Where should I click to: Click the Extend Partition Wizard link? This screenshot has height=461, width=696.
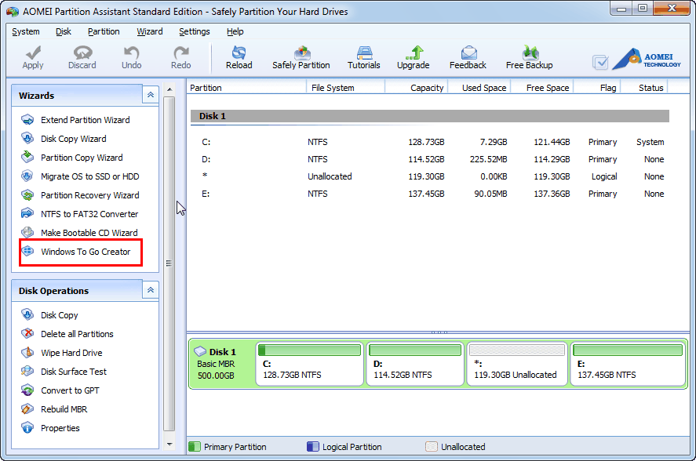point(86,120)
